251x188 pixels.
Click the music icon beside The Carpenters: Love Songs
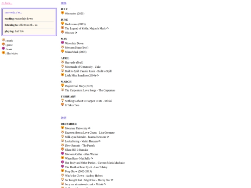(63, 90)
